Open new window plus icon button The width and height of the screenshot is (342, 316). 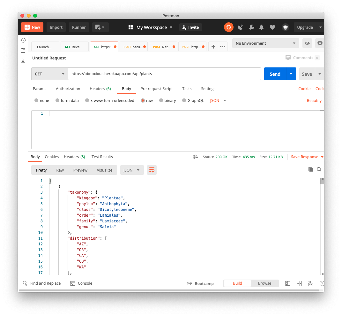click(100, 27)
